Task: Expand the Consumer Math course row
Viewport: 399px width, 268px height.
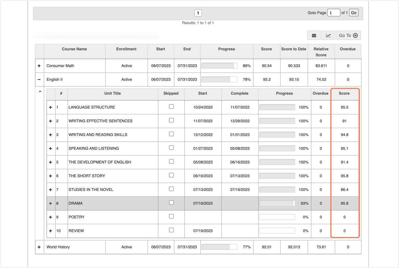Action: pyautogui.click(x=39, y=66)
